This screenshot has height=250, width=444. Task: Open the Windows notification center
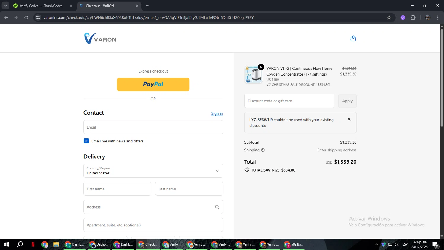coord(436,245)
